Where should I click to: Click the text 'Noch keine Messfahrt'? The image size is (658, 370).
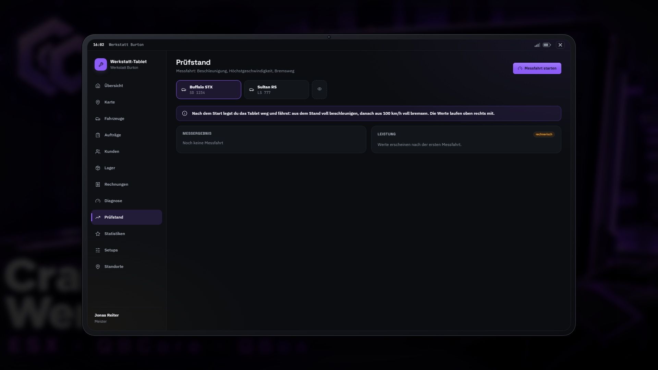coord(203,143)
